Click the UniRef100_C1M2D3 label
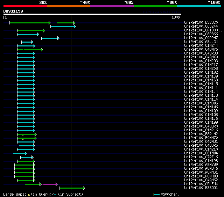The width and height of the screenshot is (224, 197). (x=201, y=61)
